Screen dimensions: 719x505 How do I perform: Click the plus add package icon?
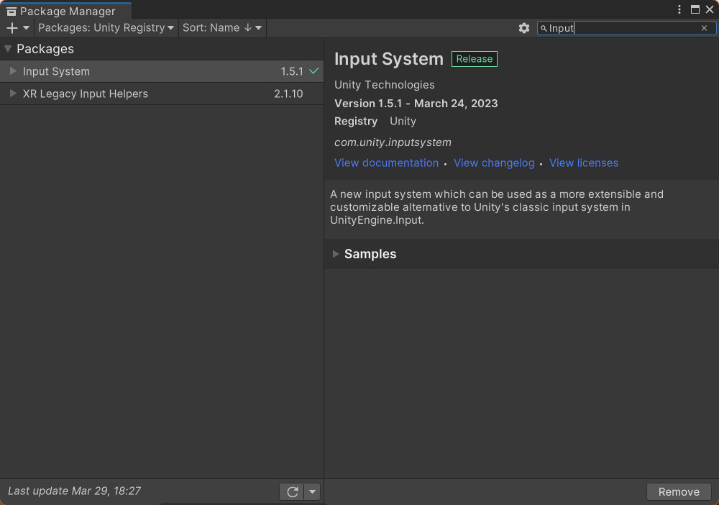coord(12,28)
